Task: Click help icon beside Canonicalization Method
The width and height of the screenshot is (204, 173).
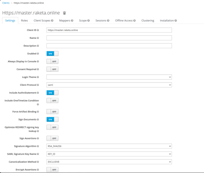Action: 38,162
